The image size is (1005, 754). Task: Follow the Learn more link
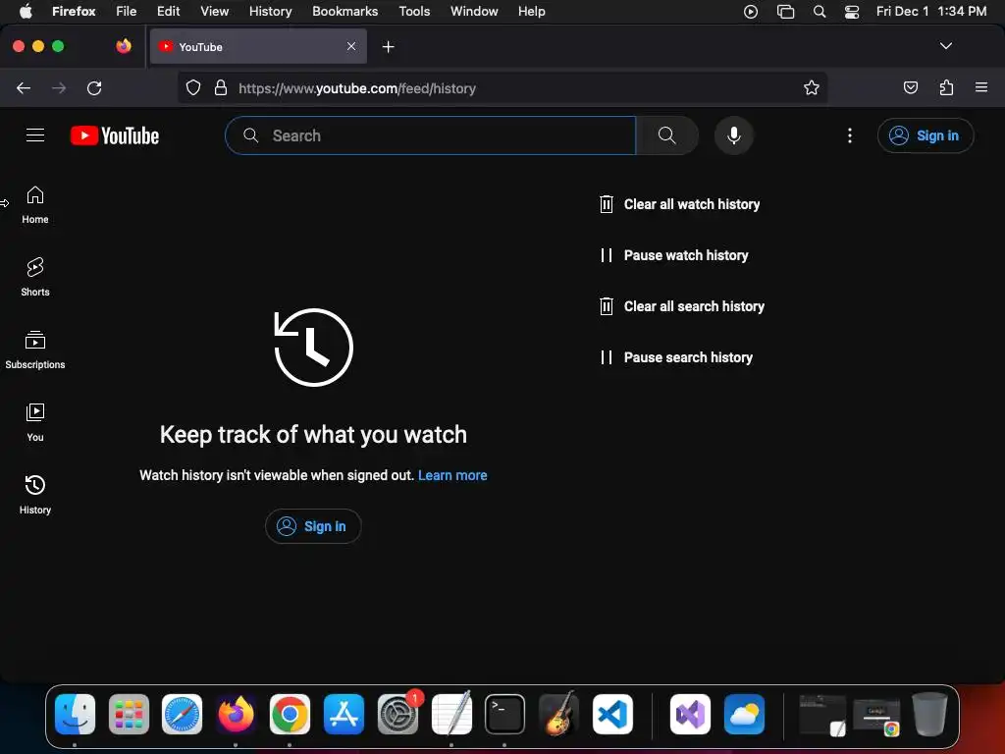(452, 475)
